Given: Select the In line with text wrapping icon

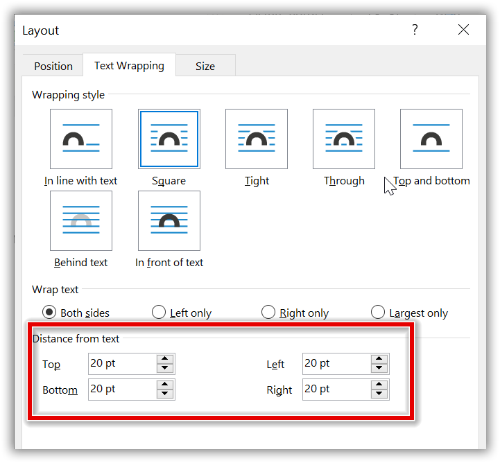Looking at the screenshot, I should click(x=81, y=139).
